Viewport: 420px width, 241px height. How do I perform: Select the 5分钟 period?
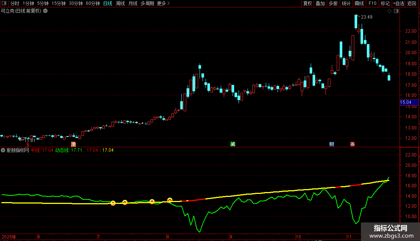pyautogui.click(x=43, y=3)
